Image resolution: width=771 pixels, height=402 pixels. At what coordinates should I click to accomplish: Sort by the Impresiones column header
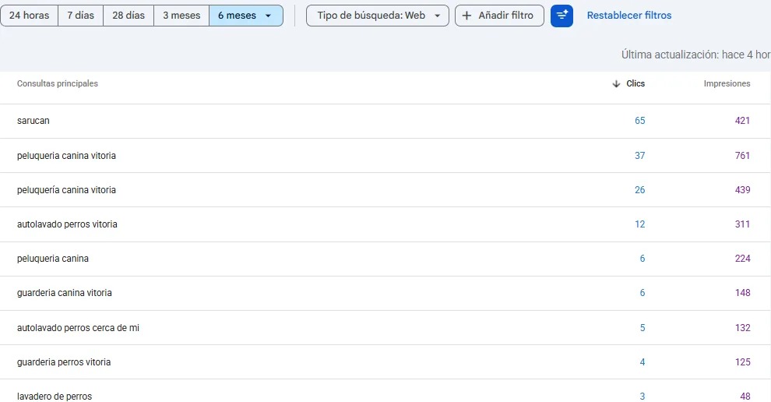[727, 83]
